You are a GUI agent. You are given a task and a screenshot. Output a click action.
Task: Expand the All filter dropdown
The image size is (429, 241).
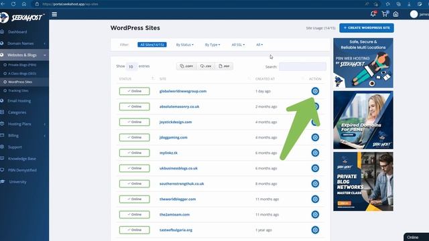tap(259, 45)
